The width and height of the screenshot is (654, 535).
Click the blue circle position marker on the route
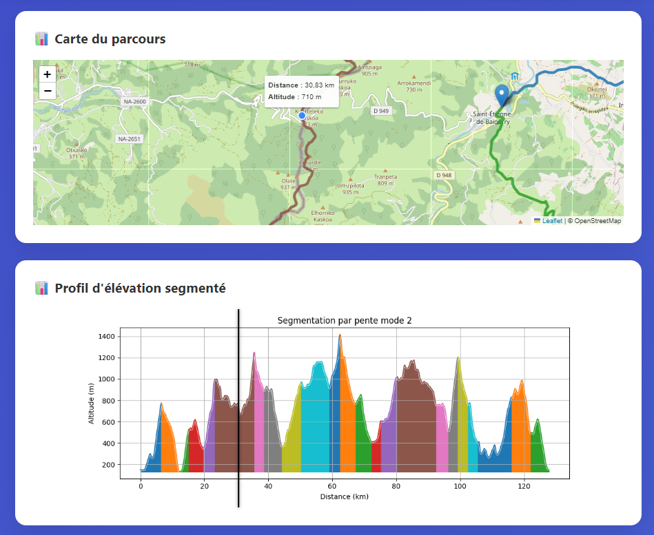[302, 116]
